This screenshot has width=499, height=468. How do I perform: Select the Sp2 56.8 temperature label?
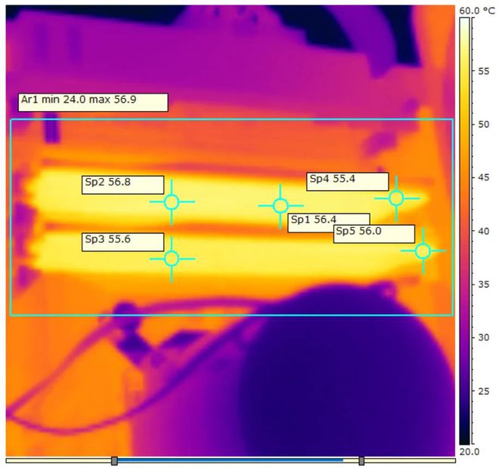coord(122,184)
